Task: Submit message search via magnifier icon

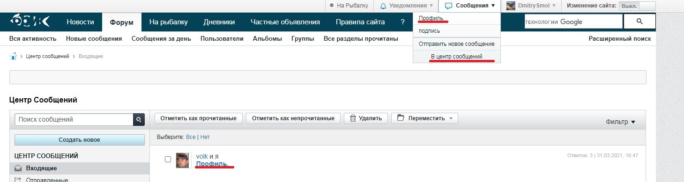Action: [139, 120]
